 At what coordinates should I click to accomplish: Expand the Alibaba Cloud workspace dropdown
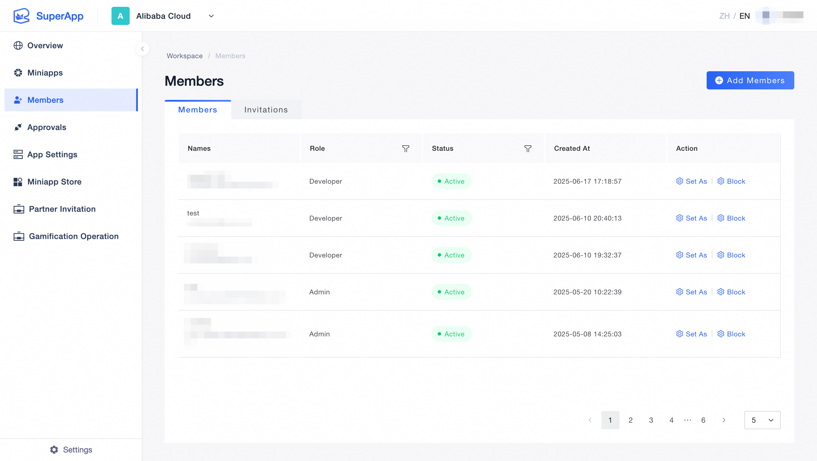point(211,16)
